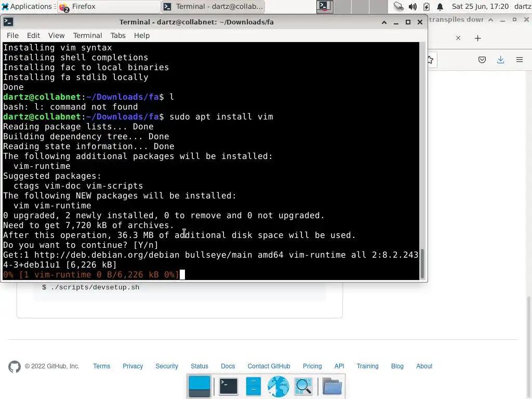Open Application Finder magnifier in dock
Viewport: 532px width, 399px height.
click(x=303, y=387)
